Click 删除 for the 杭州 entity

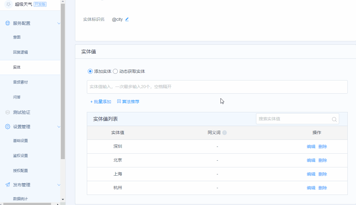323,188
